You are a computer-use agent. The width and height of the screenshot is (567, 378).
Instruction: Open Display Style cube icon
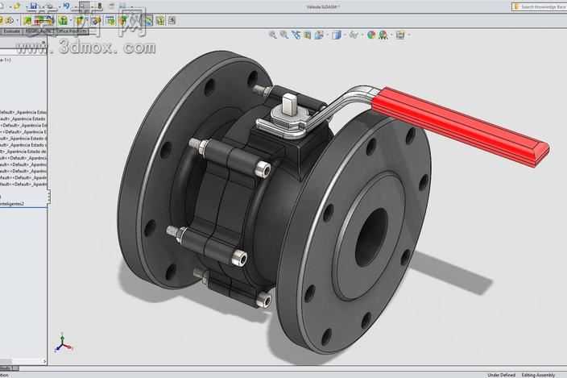point(337,35)
